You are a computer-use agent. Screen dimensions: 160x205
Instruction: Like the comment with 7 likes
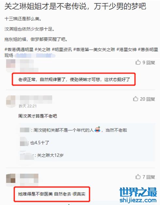(138, 177)
